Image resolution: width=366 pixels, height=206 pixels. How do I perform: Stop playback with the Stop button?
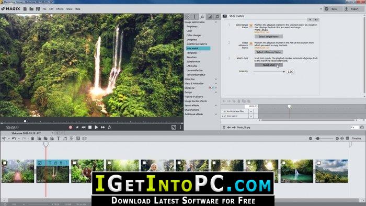90,128
